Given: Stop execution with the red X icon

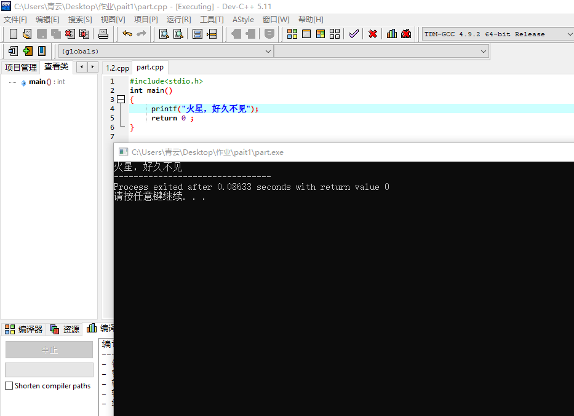Looking at the screenshot, I should point(373,34).
